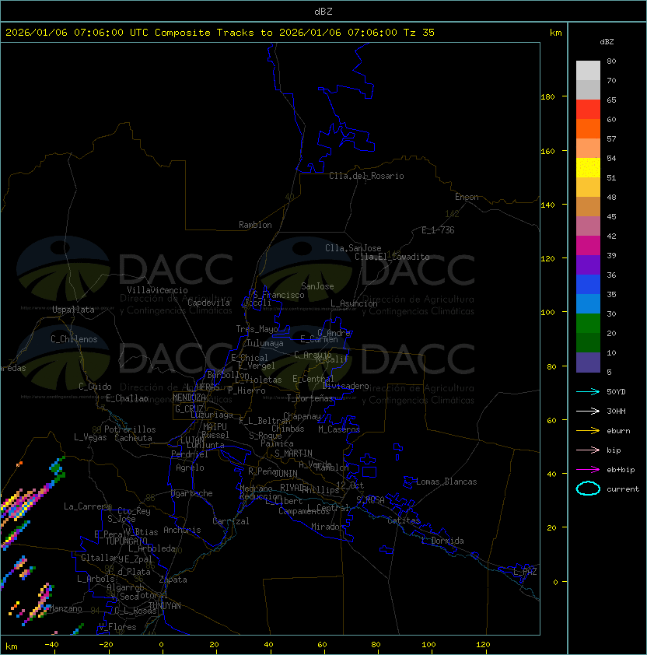
Task: Click the magenta eb+bip arrow legend icon
Action: [x=588, y=470]
